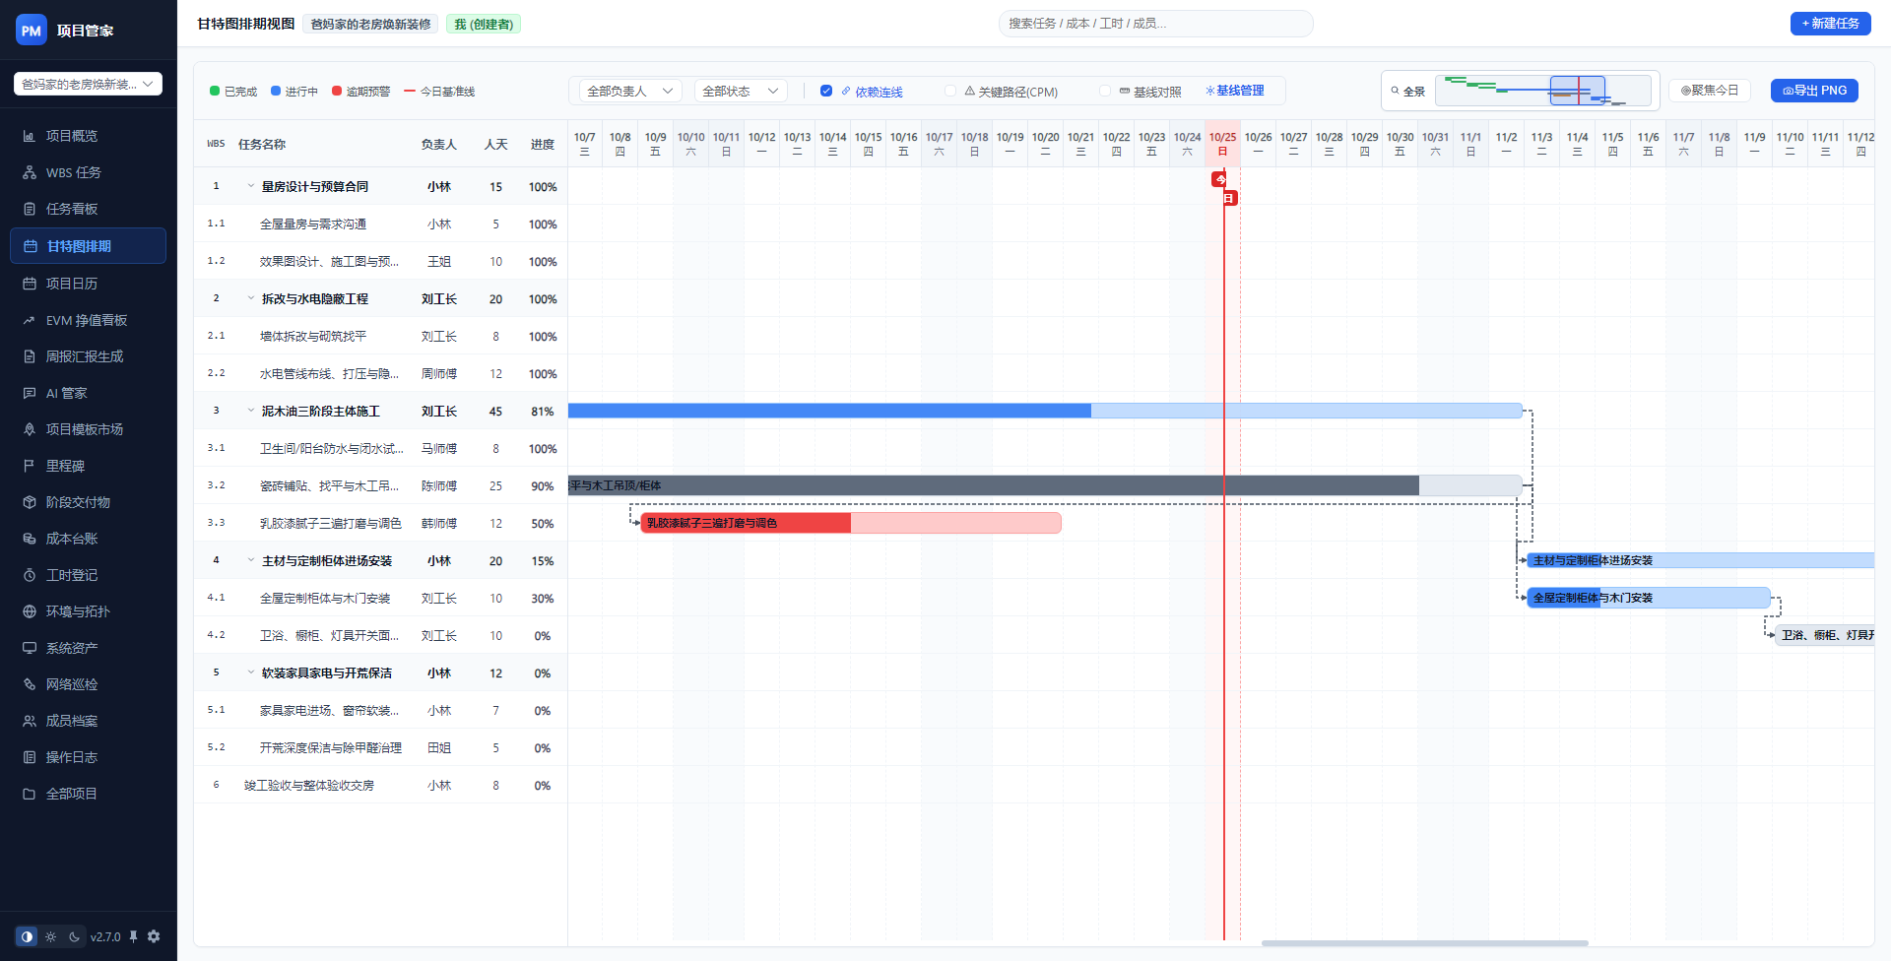Open 操作日志 in the sidebar

tap(88, 757)
